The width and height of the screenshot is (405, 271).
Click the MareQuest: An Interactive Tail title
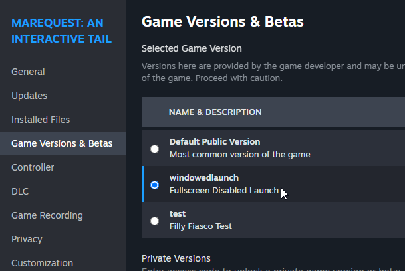(x=61, y=31)
